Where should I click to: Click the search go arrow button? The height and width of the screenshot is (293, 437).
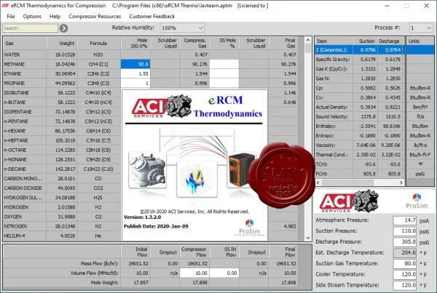click(63, 28)
